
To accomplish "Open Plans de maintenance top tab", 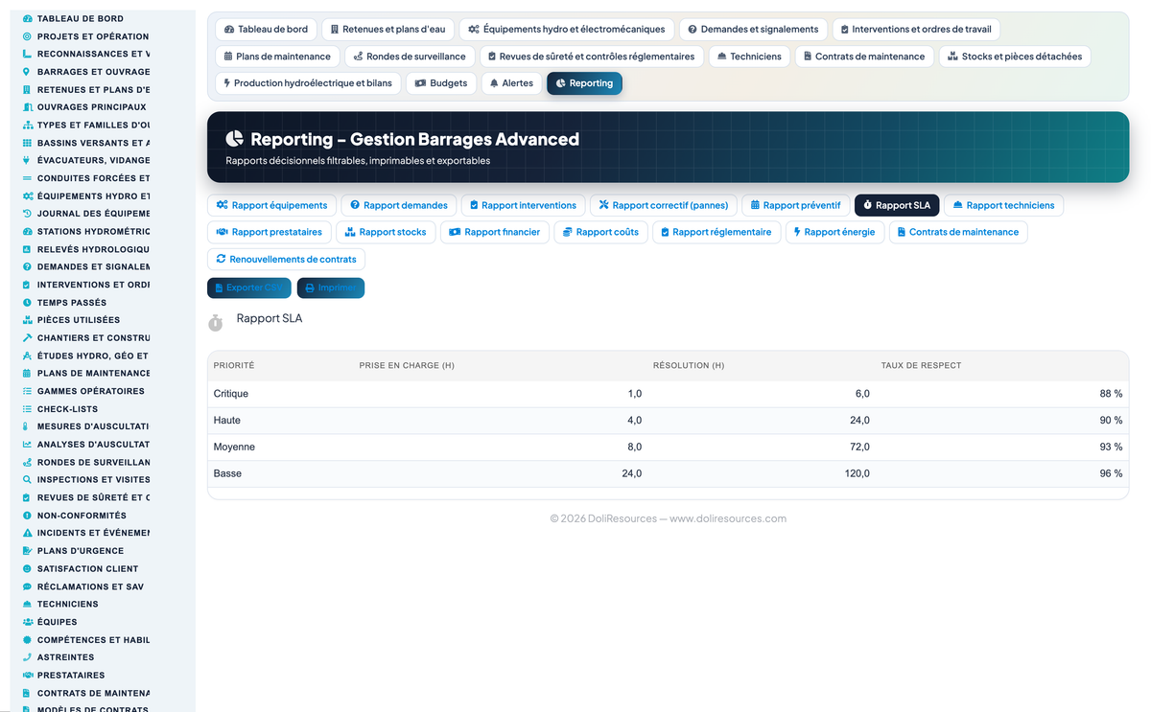I will tap(277, 57).
